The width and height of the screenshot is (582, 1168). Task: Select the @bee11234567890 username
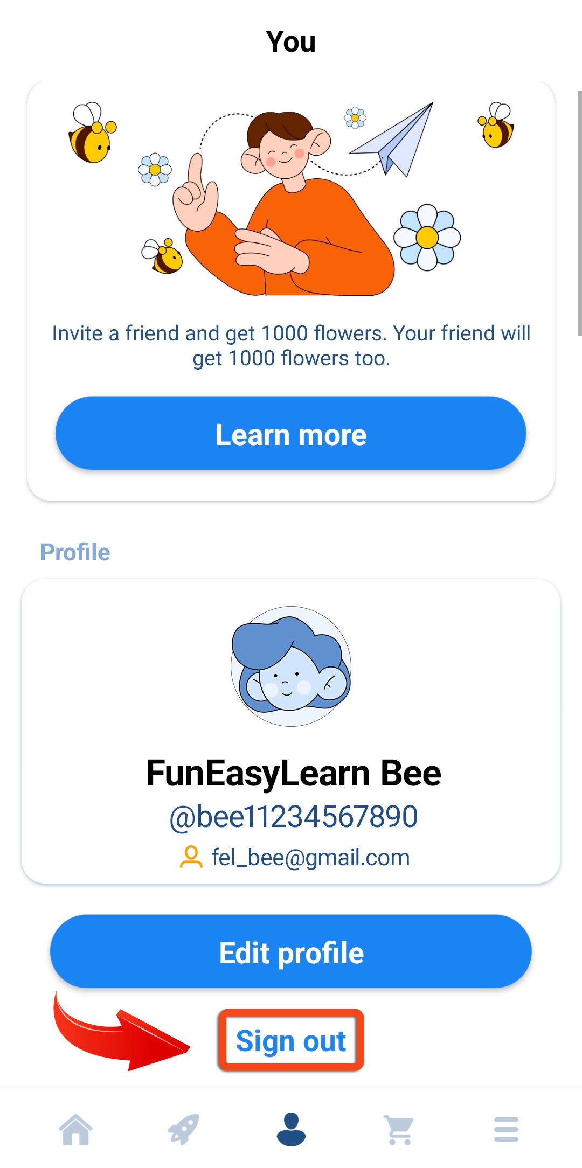293,817
